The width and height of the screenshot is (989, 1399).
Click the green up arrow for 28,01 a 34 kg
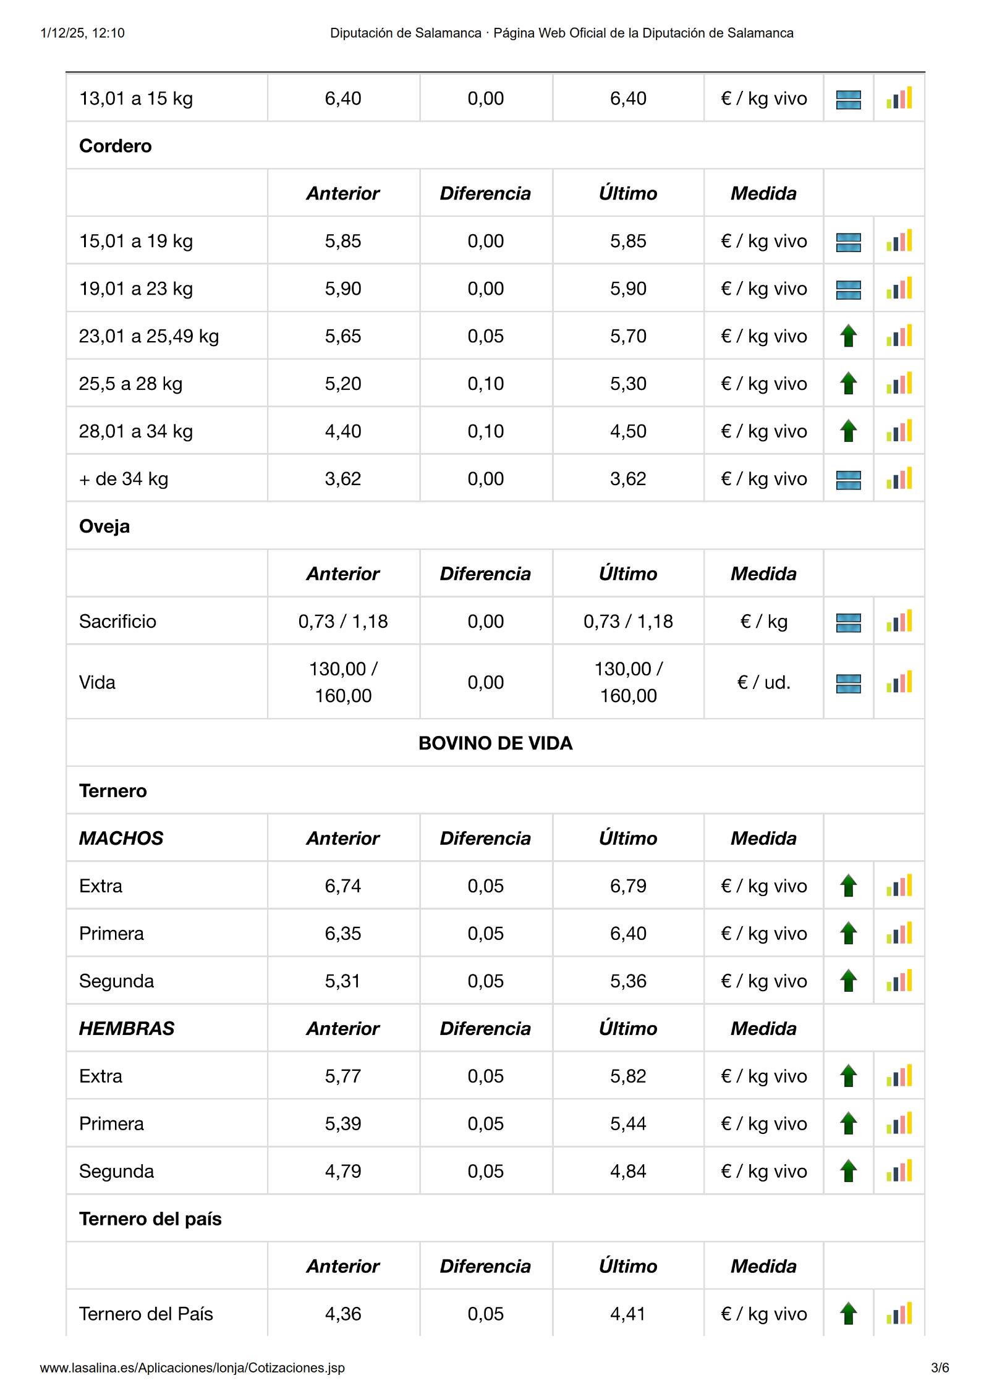click(848, 431)
